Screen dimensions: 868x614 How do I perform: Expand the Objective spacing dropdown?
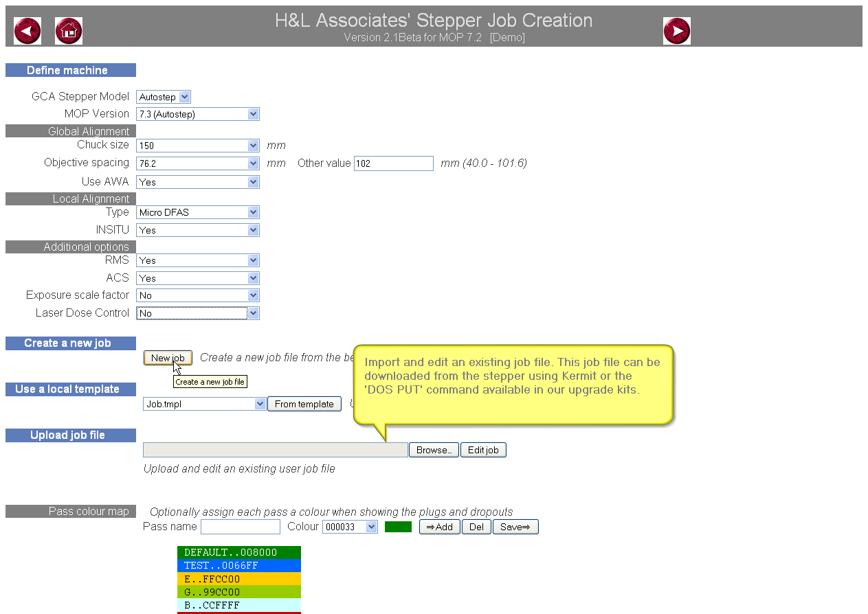click(198, 163)
